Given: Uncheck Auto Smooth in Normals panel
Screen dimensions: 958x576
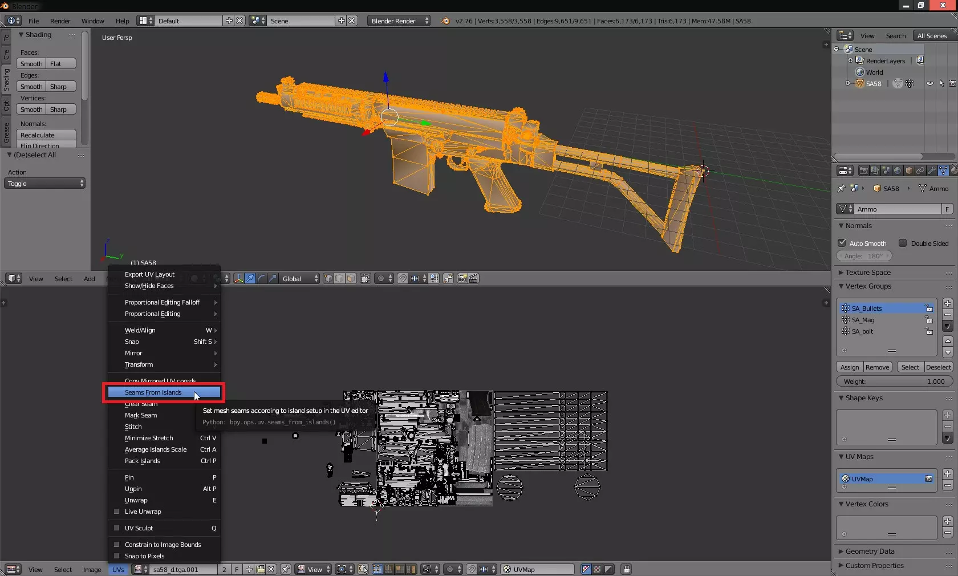Looking at the screenshot, I should pyautogui.click(x=842, y=243).
